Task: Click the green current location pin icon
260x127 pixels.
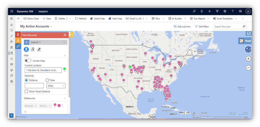Action: tap(65, 69)
